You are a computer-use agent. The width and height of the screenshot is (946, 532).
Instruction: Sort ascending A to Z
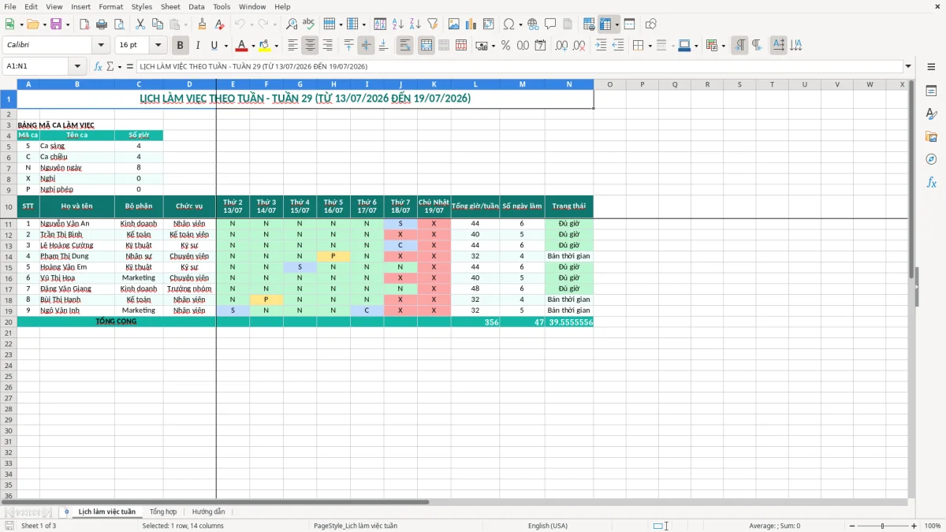[x=398, y=24]
